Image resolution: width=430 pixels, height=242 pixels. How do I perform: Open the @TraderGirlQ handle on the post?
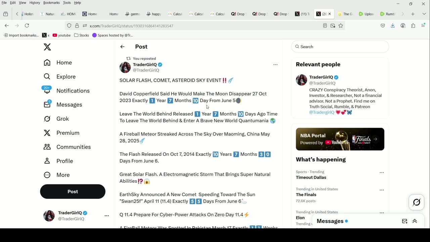[x=146, y=70]
